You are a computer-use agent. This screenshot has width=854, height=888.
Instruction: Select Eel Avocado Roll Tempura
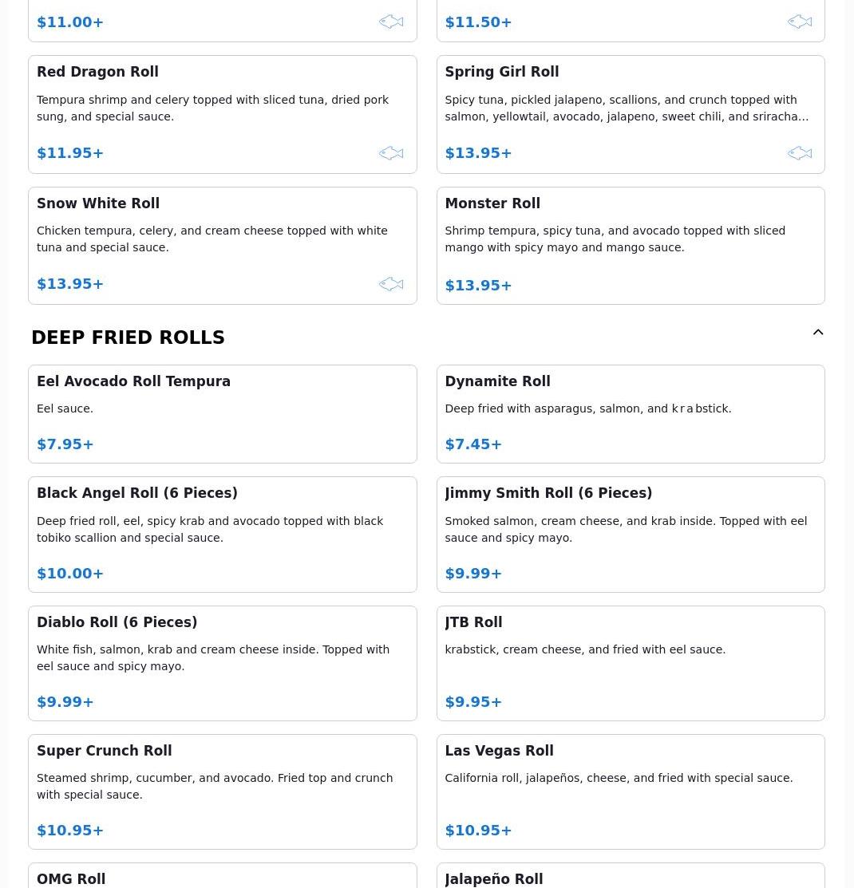(223, 414)
